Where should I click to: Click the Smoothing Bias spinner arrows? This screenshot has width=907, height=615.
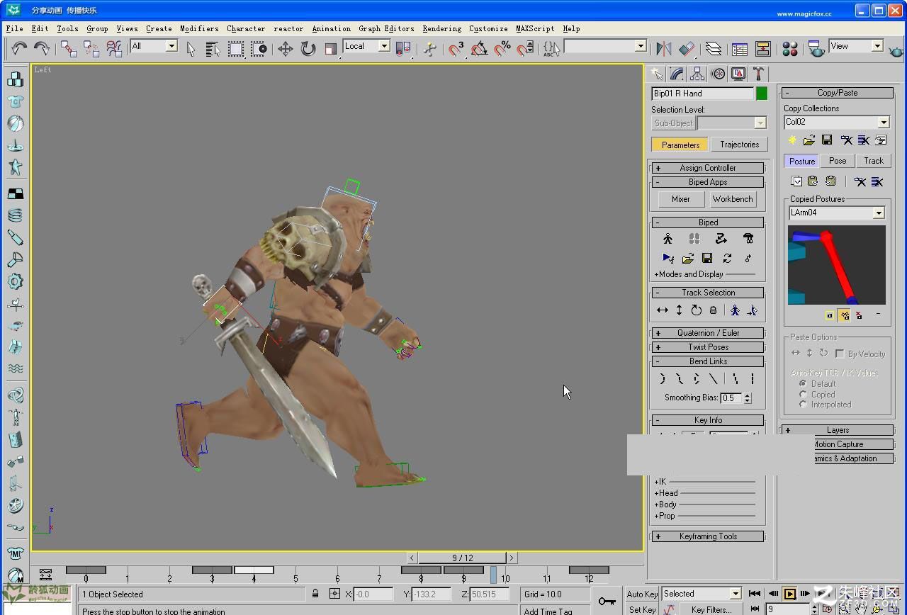point(748,398)
